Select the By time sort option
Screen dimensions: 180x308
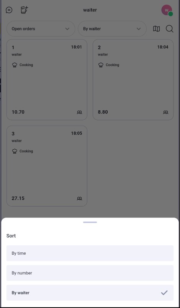[x=90, y=253]
